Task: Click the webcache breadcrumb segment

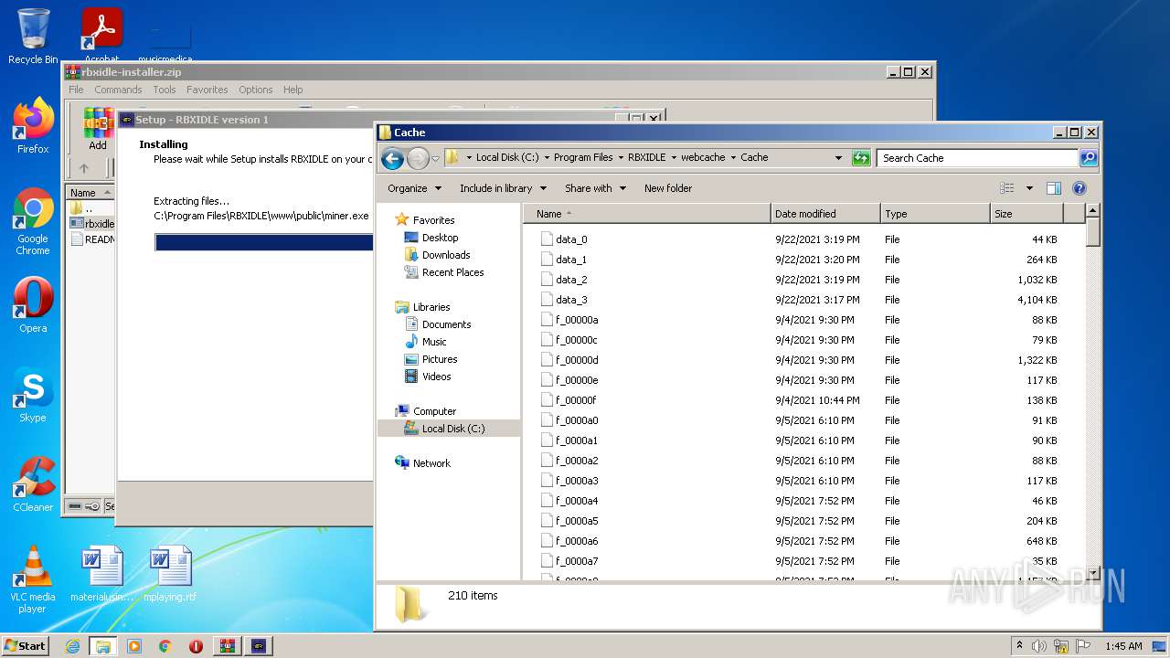Action: click(x=702, y=158)
